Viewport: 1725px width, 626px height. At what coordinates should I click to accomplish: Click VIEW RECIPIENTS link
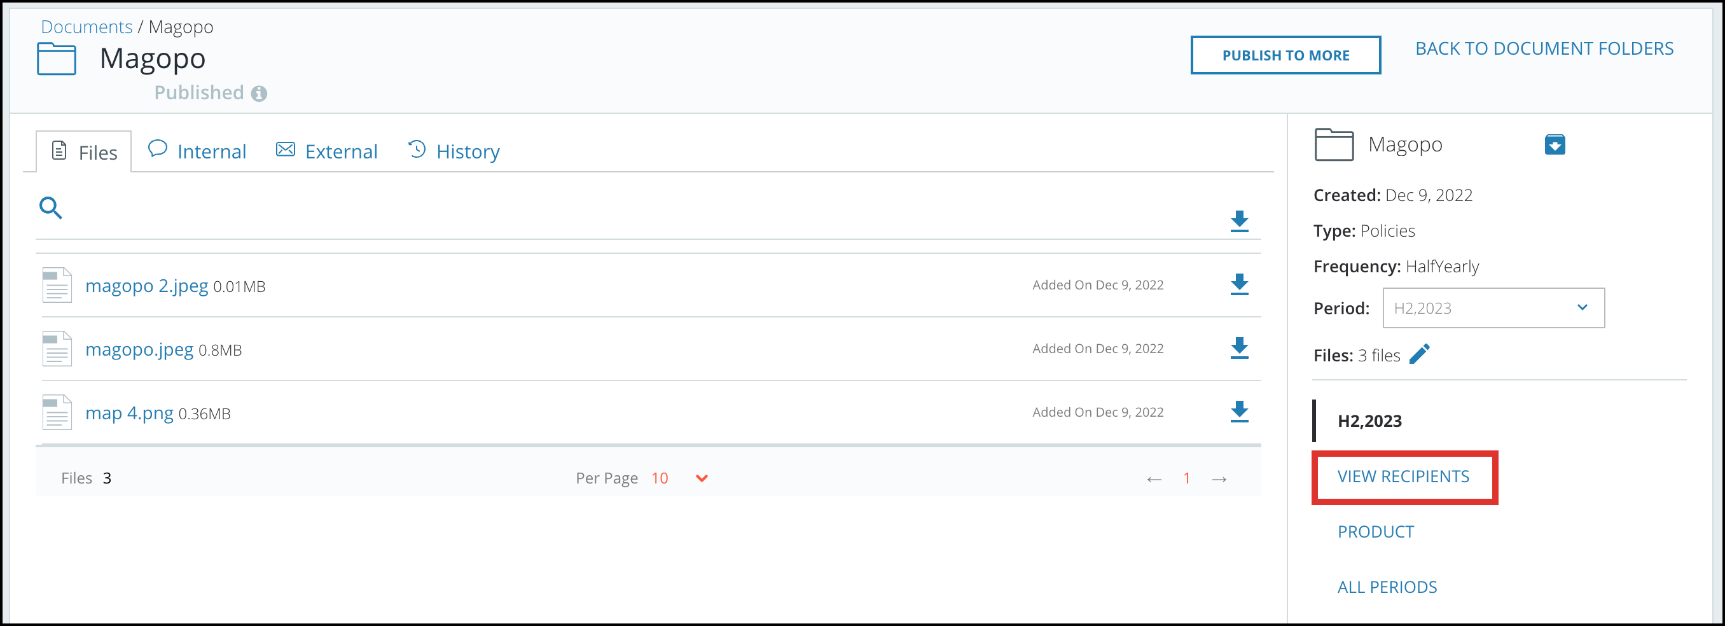click(1404, 476)
